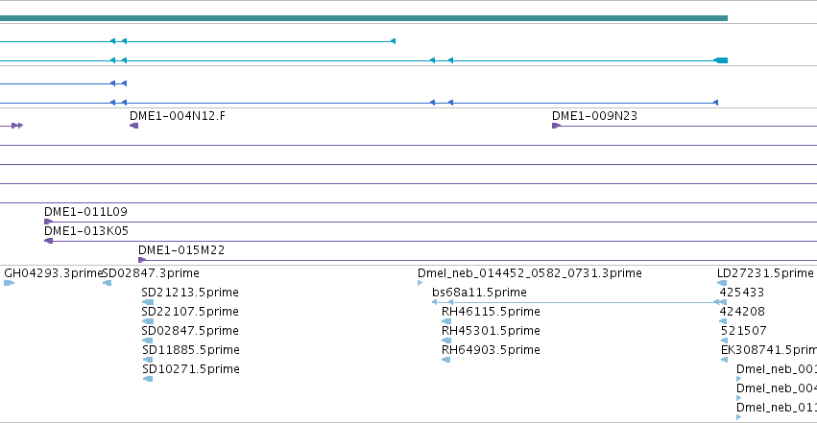Select the DME1-015M22 clone label
The width and height of the screenshot is (817, 423).
coord(181,250)
